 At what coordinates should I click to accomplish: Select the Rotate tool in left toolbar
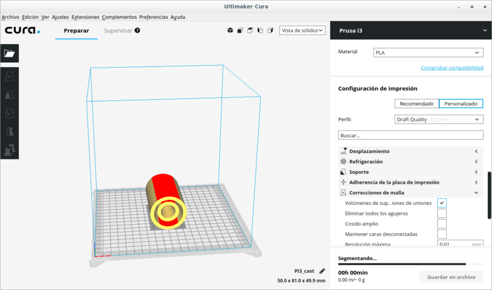10,113
